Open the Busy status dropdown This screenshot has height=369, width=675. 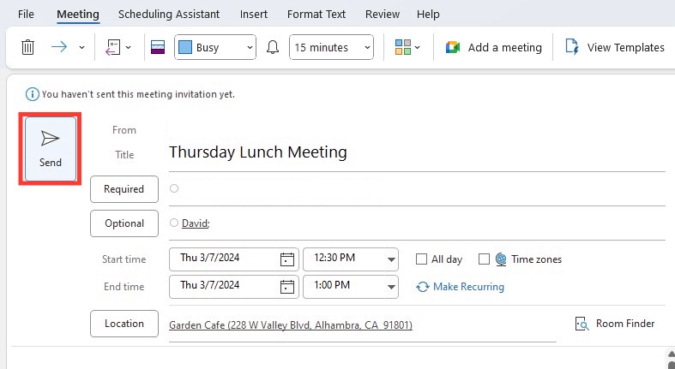pos(215,47)
